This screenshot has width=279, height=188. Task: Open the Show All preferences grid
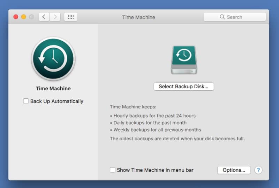(71, 17)
